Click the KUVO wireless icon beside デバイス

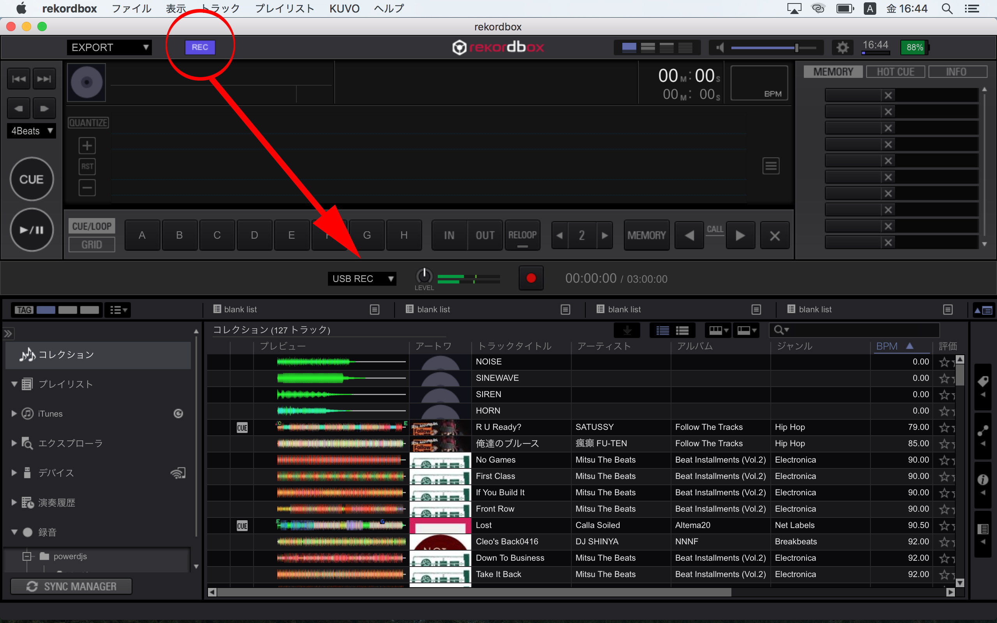[178, 473]
